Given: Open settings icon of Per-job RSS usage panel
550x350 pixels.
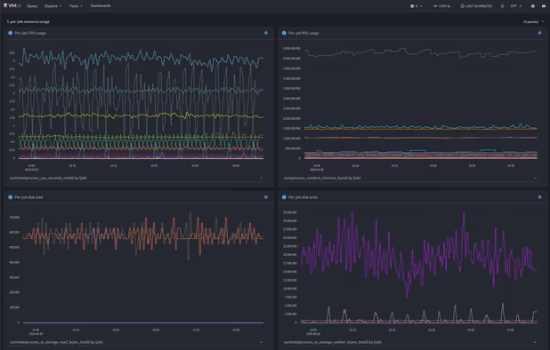Looking at the screenshot, I should point(539,33).
